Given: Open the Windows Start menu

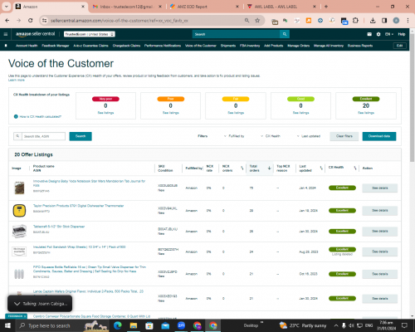Looking at the screenshot, I should point(7,325).
